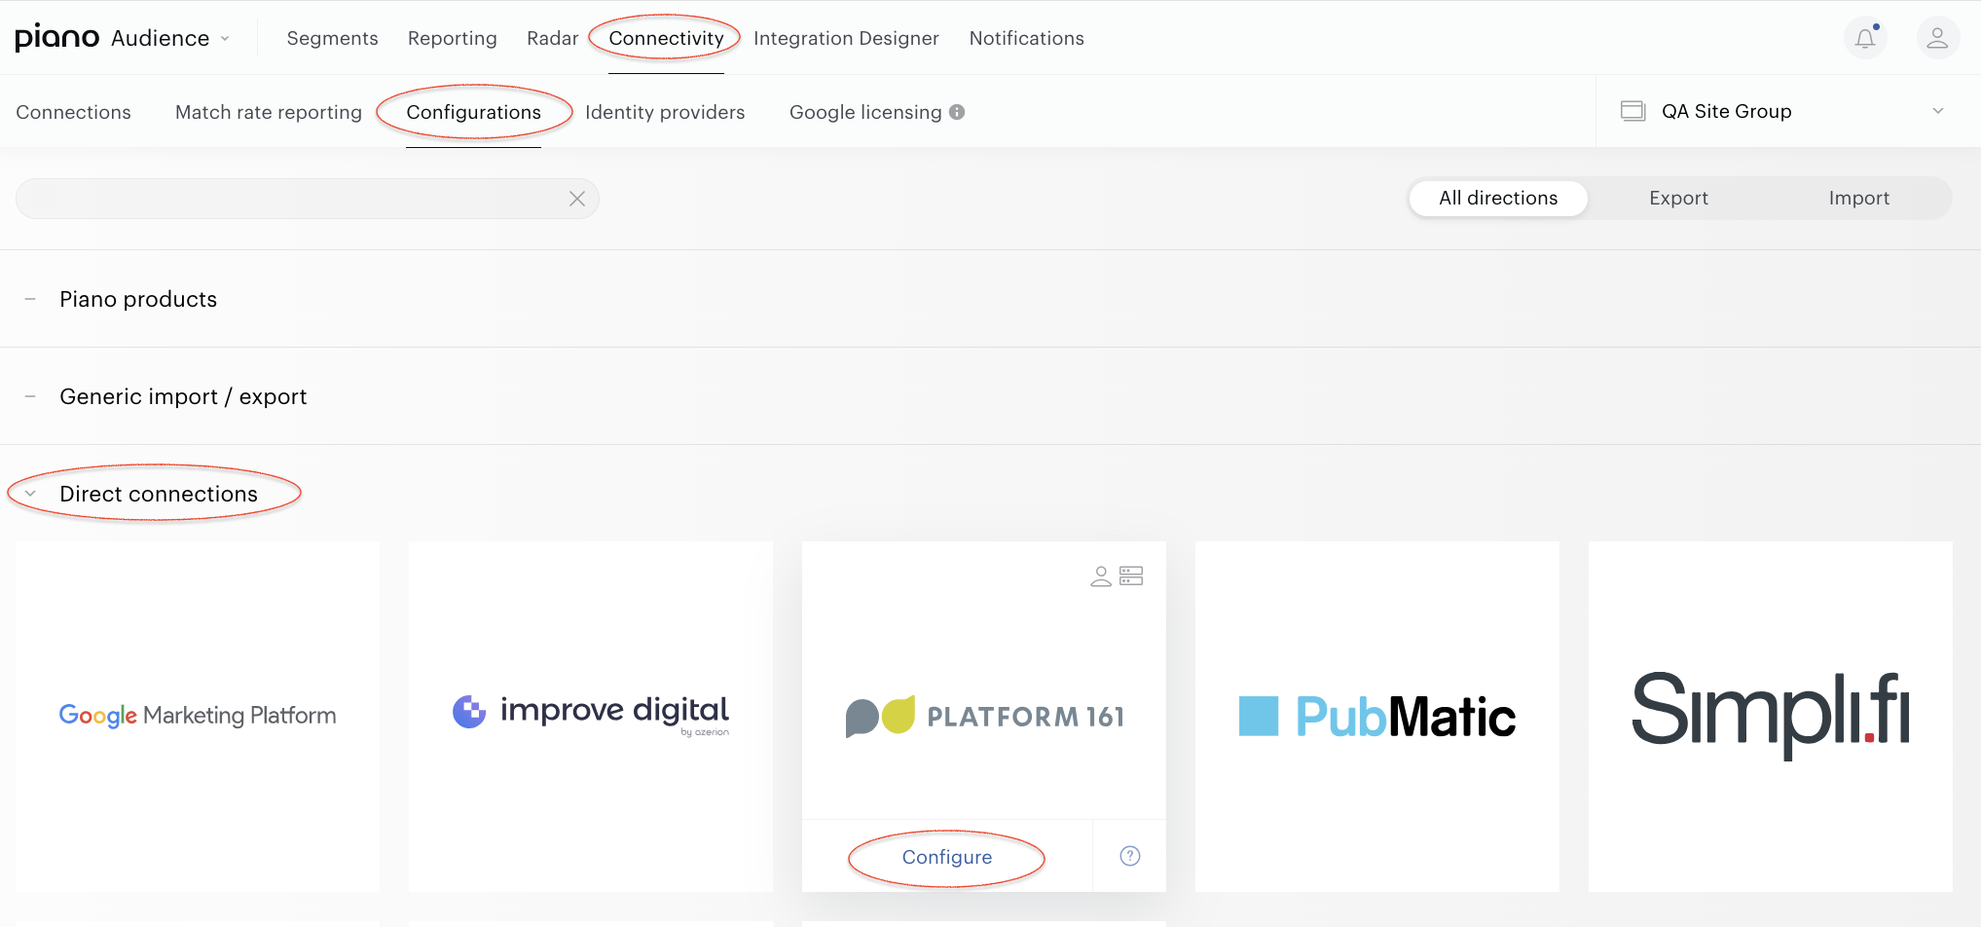
Task: Switch to Identity providers tab
Action: coord(665,112)
